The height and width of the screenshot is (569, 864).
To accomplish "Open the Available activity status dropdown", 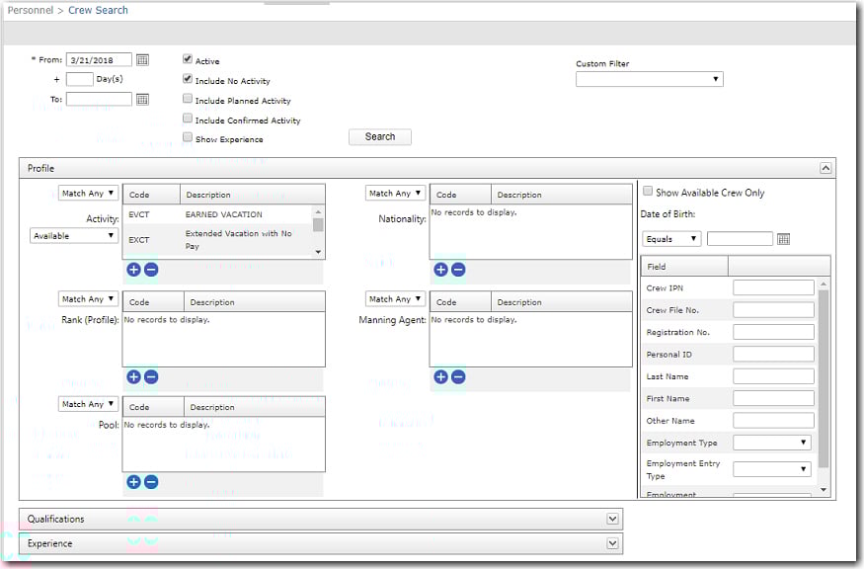I will coord(74,236).
